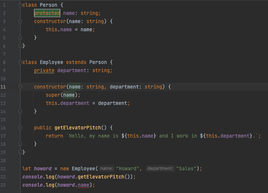Click '${this.name}' in the template string
This screenshot has height=193, width=268.
138,136
